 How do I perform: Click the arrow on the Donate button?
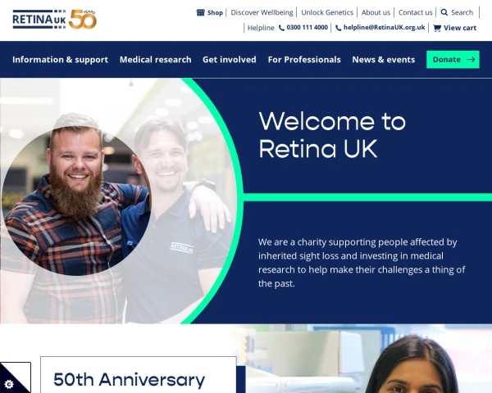[x=471, y=60]
